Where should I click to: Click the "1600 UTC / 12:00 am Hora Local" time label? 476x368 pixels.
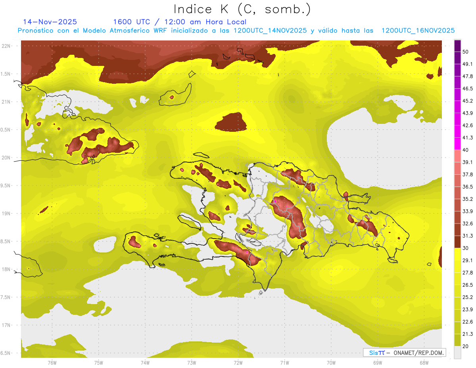[x=180, y=22]
